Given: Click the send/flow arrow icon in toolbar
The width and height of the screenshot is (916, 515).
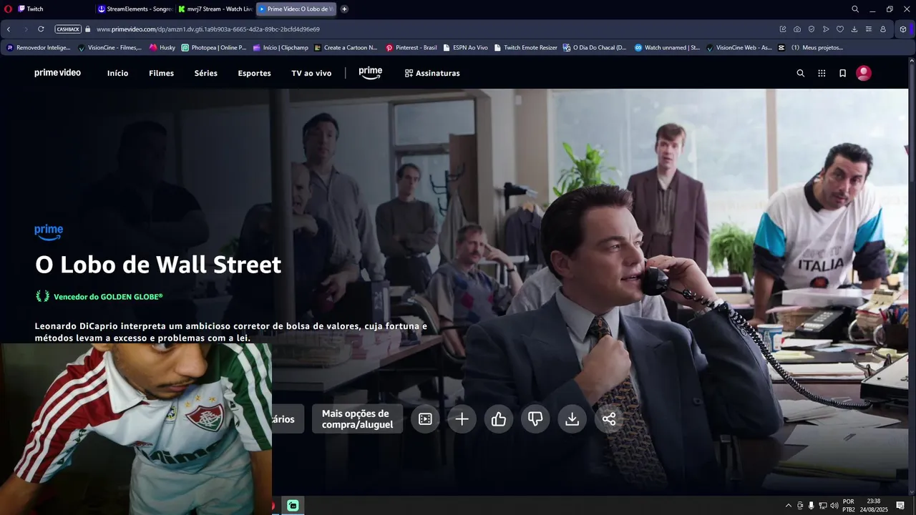Looking at the screenshot, I should (826, 29).
